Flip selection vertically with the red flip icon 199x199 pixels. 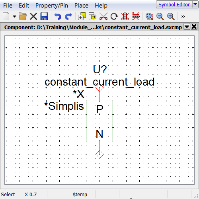(136, 16)
